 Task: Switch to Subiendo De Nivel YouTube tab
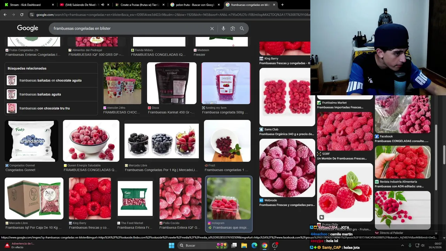tap(82, 5)
